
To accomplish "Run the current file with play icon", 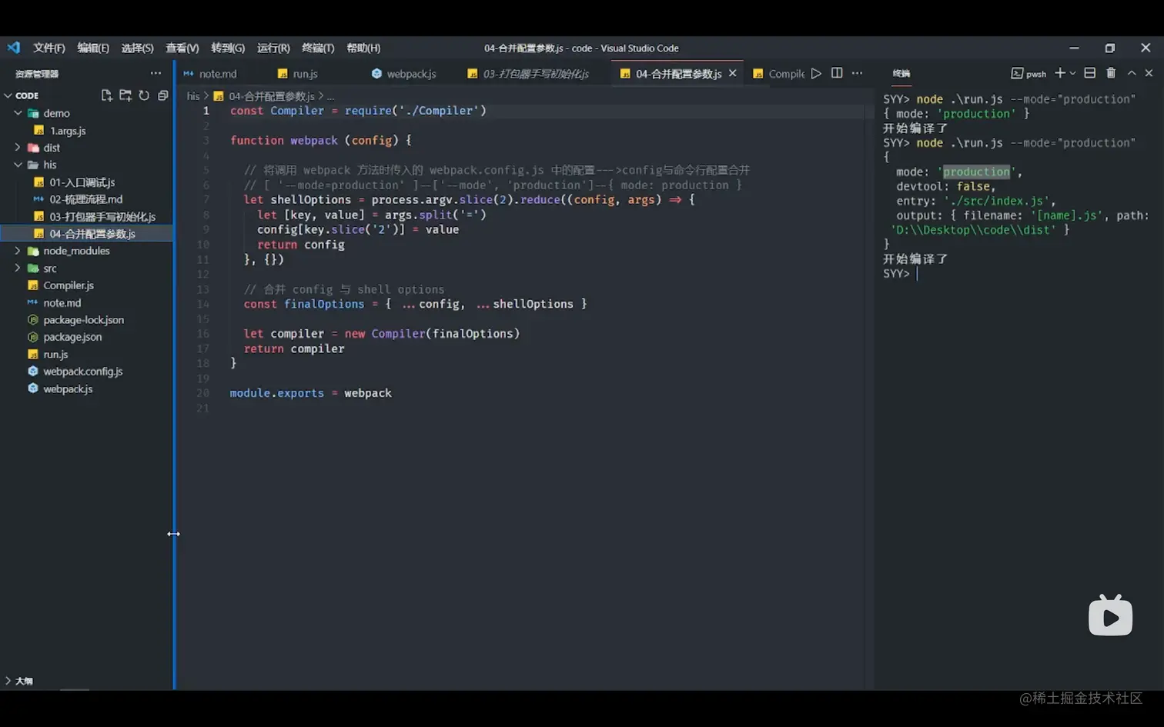I will [816, 73].
